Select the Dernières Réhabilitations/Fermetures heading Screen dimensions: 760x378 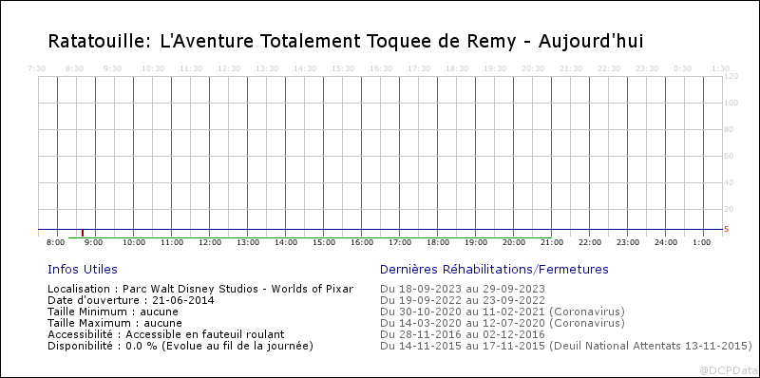click(x=494, y=269)
